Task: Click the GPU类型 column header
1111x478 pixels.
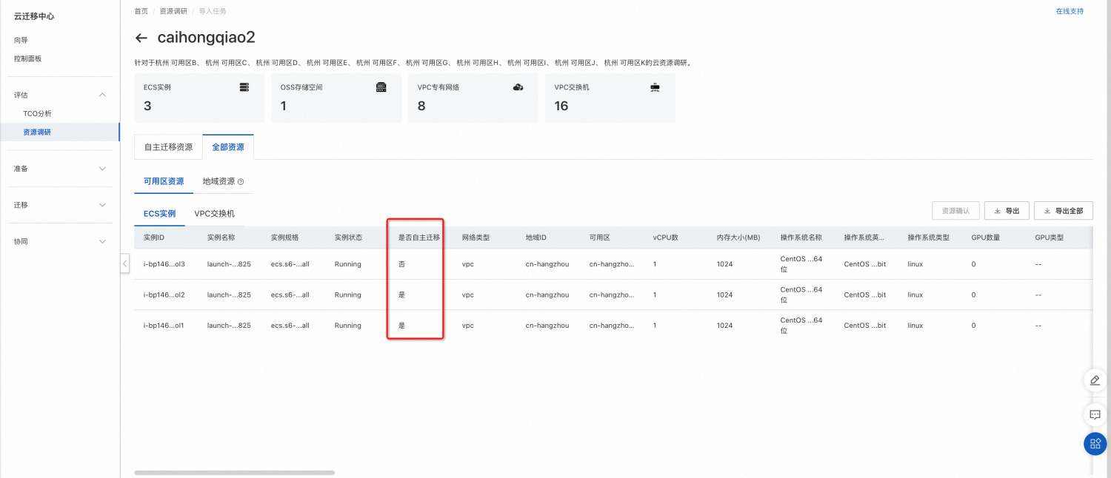Action: tap(1050, 238)
